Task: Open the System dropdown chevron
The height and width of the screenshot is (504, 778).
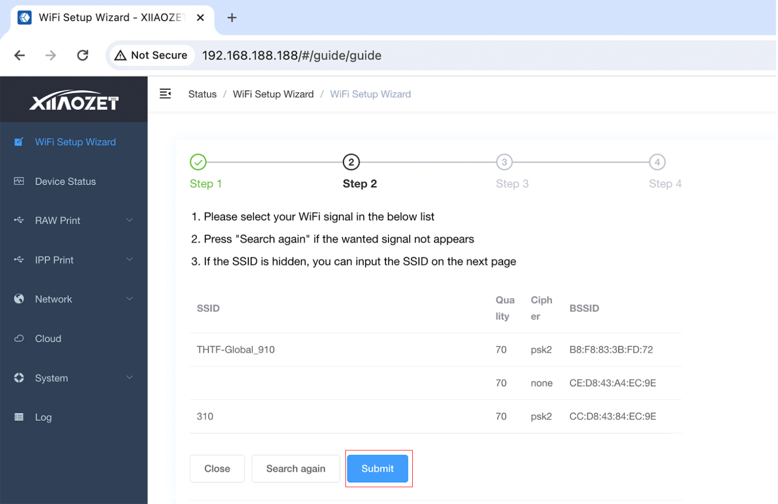Action: (130, 377)
